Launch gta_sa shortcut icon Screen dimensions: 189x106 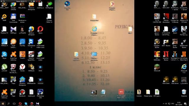pyautogui.click(x=157, y=31)
